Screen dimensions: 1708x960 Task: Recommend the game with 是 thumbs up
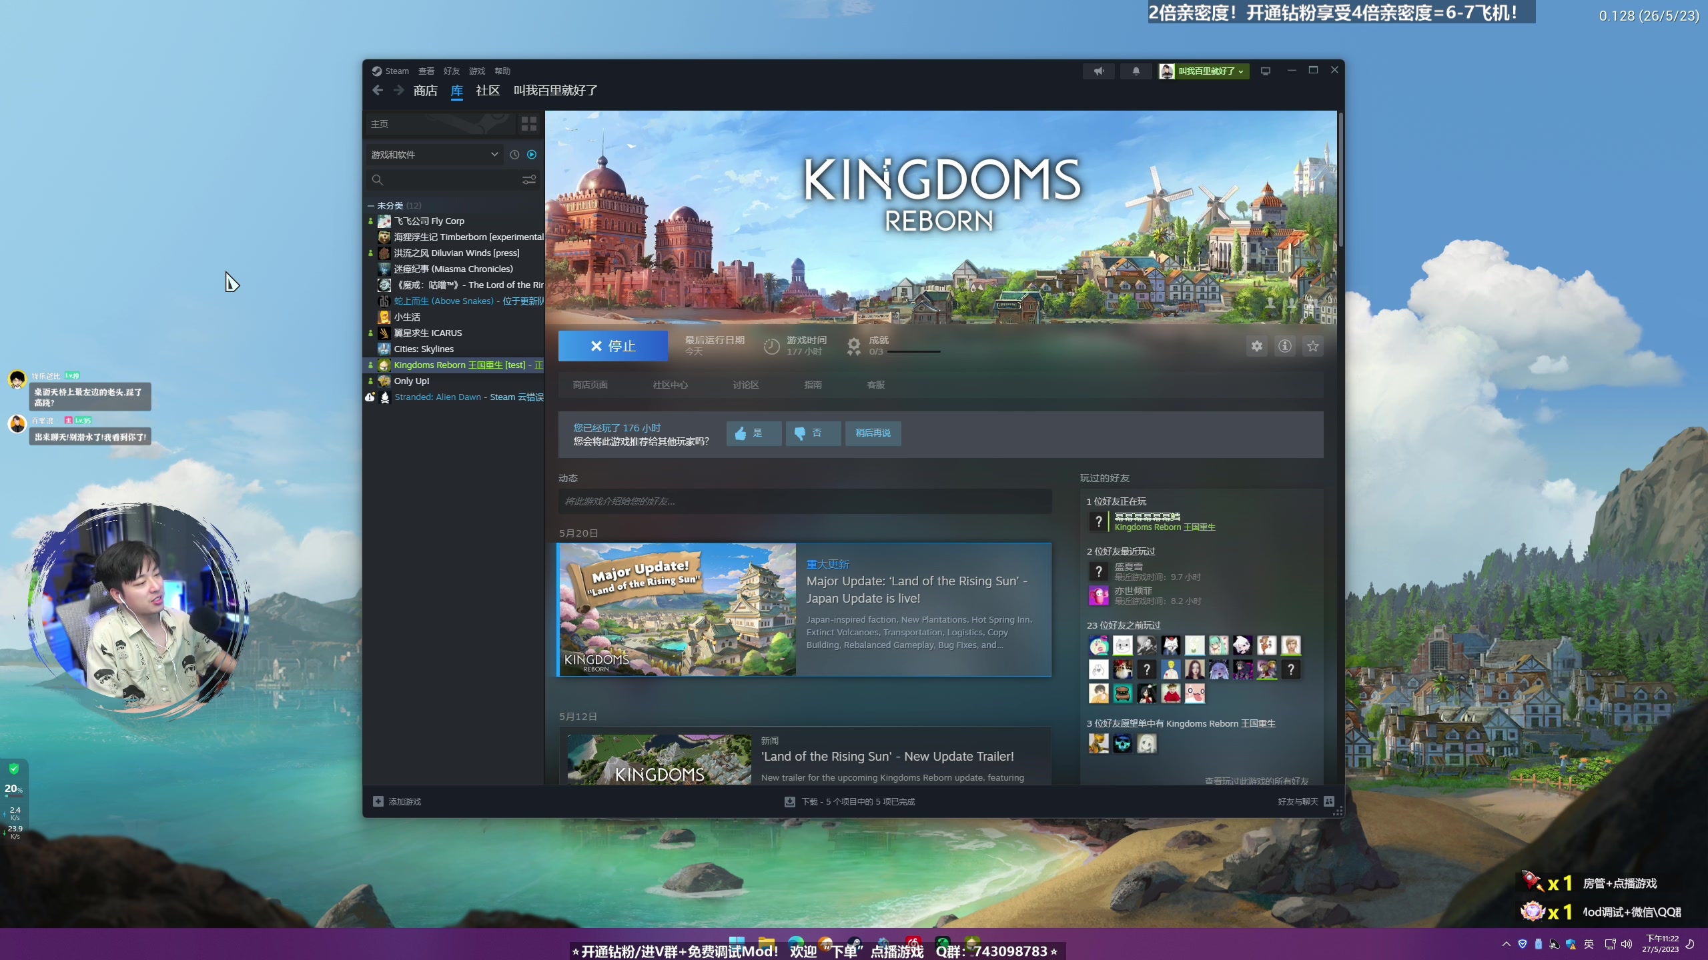[754, 433]
